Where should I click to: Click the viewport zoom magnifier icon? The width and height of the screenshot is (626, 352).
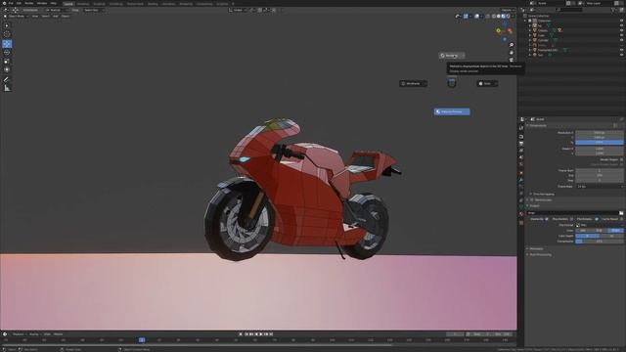pyautogui.click(x=512, y=45)
